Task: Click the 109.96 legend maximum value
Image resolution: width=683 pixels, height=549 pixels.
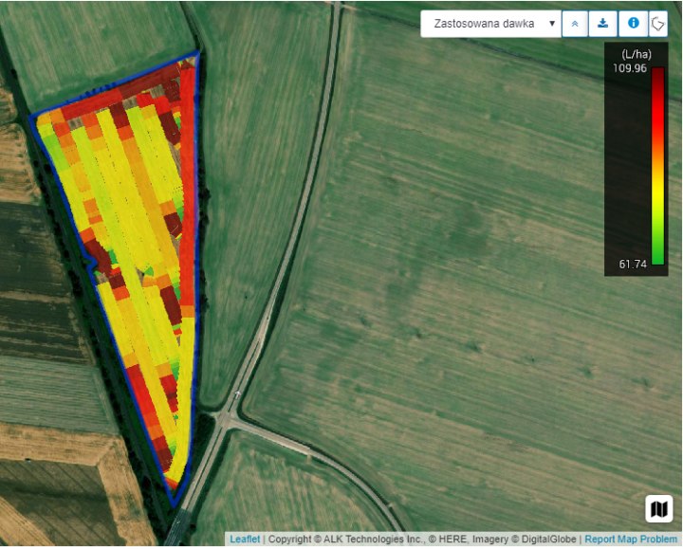Action: (x=630, y=68)
